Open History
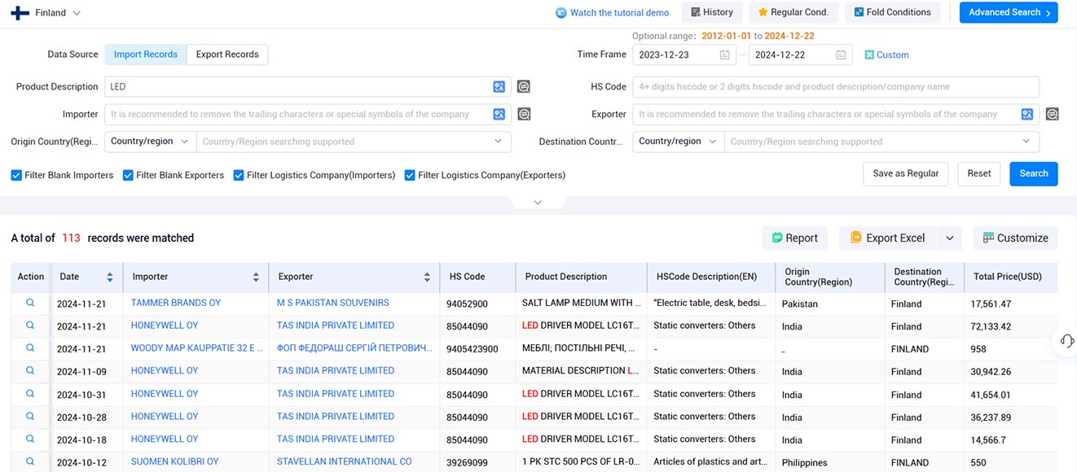 click(712, 12)
